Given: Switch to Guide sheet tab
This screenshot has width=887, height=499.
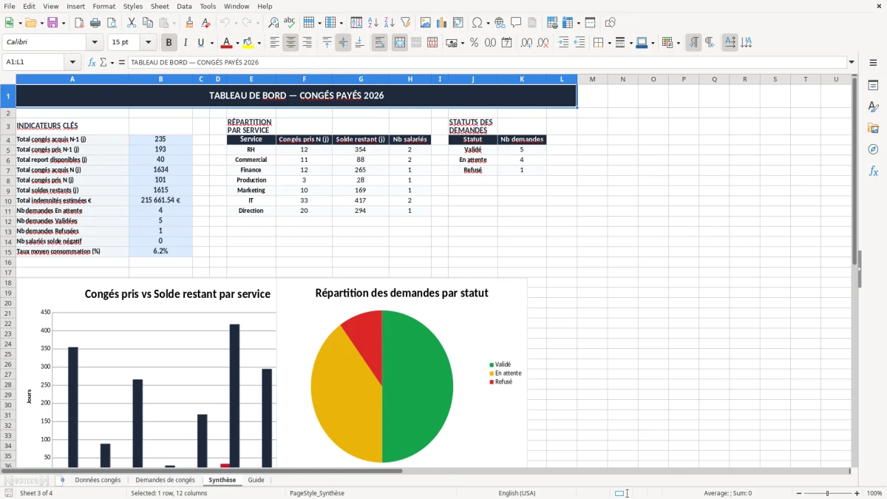Looking at the screenshot, I should point(256,481).
